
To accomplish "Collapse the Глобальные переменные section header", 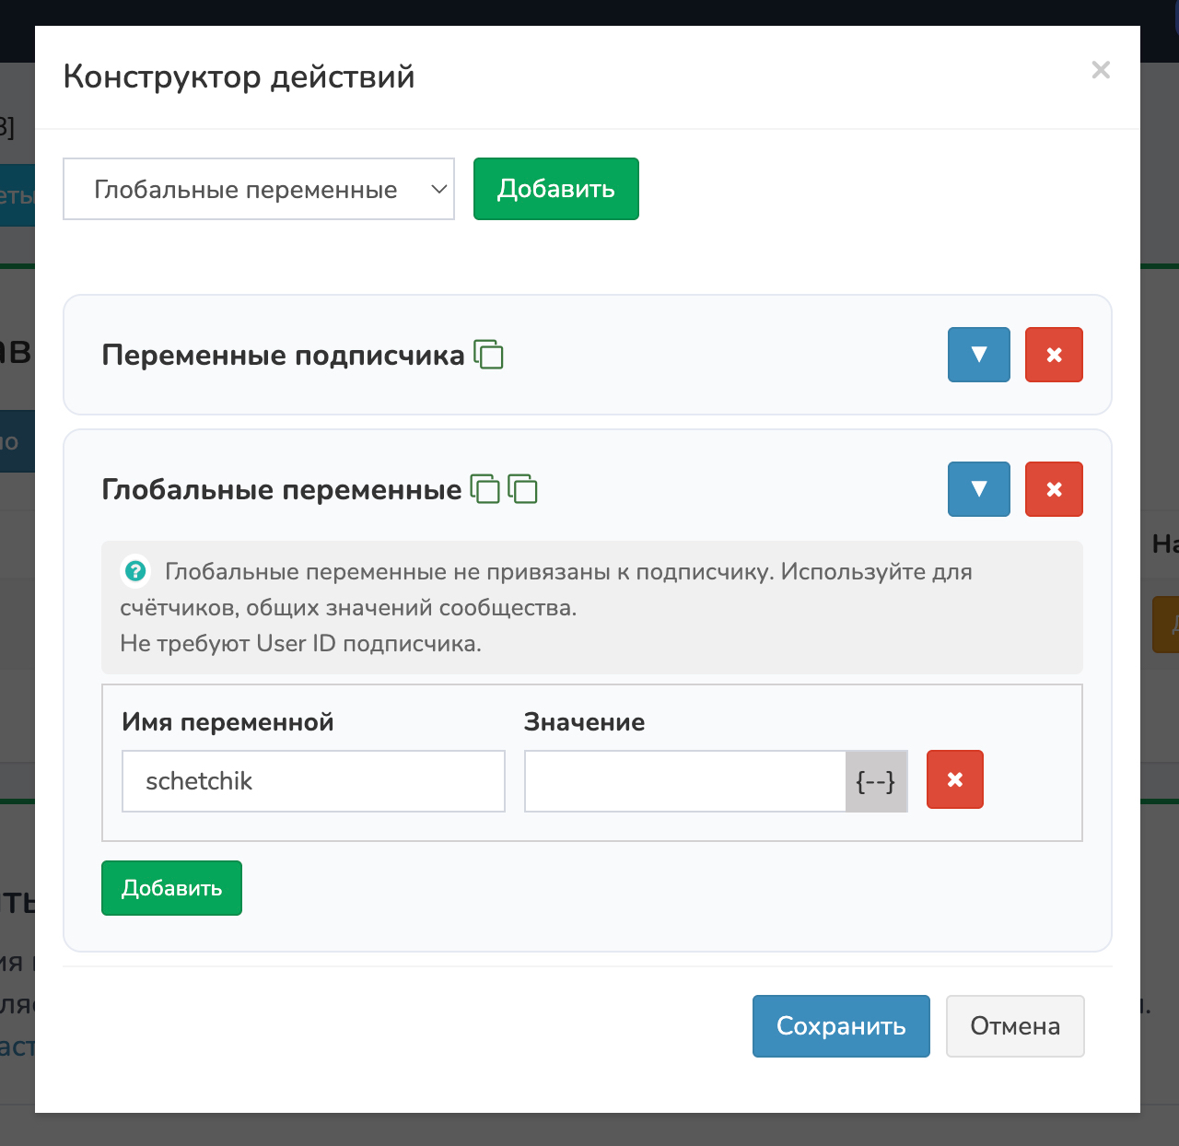I will [281, 489].
